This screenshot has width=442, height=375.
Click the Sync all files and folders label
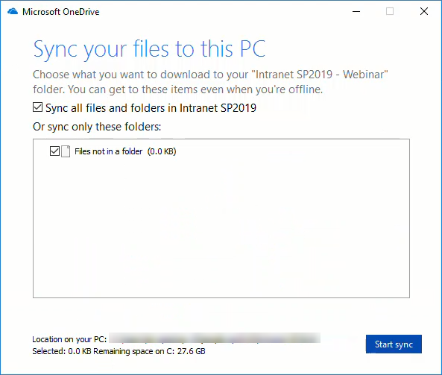[x=151, y=108]
